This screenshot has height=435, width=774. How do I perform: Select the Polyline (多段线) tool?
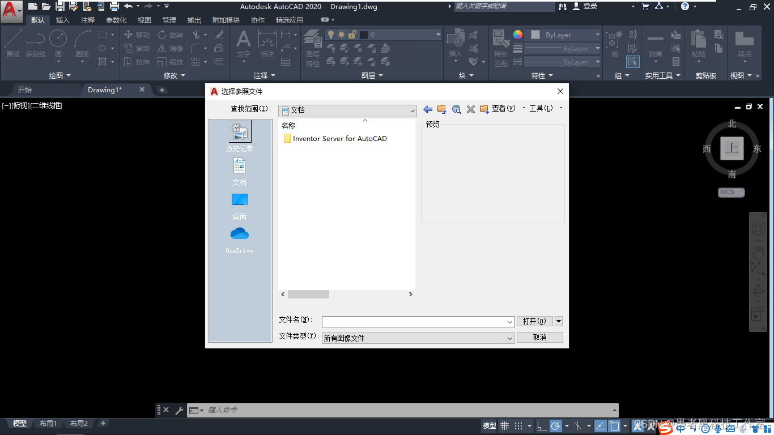pyautogui.click(x=36, y=43)
